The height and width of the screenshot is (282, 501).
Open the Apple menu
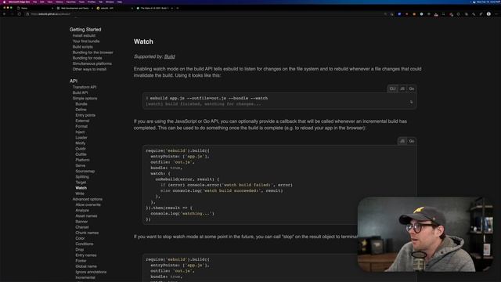pyautogui.click(x=4, y=2)
